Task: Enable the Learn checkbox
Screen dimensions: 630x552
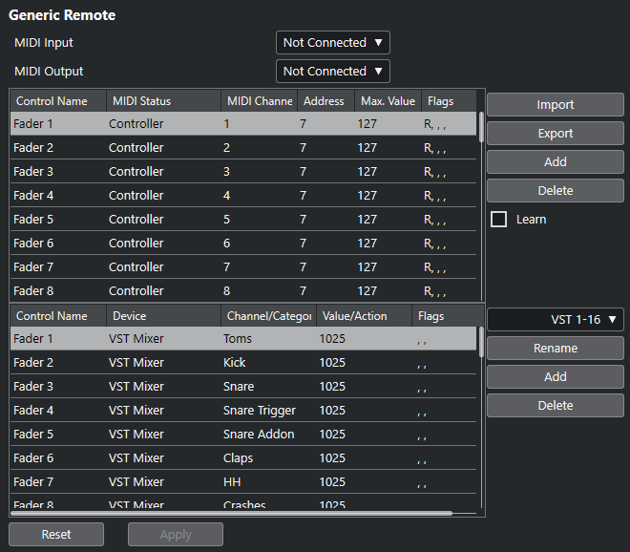Action: tap(498, 220)
